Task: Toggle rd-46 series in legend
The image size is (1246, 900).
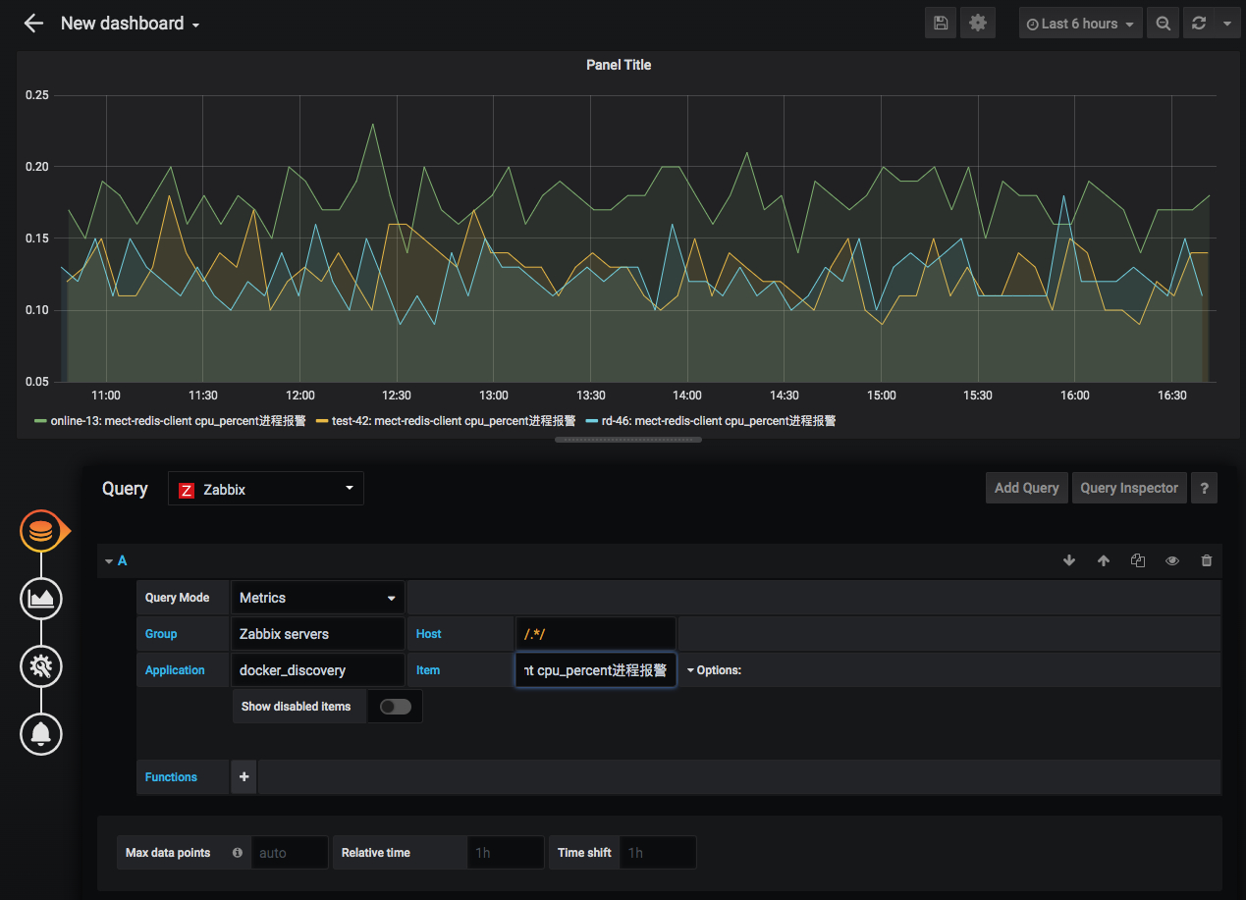Action: point(711,421)
